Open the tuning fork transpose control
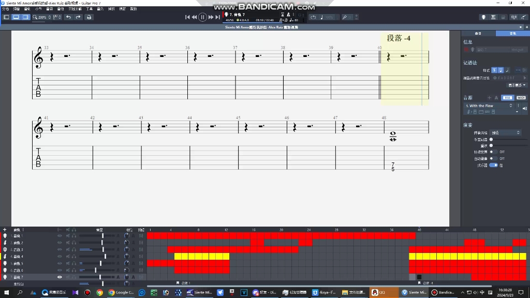The image size is (530, 298). [344, 17]
